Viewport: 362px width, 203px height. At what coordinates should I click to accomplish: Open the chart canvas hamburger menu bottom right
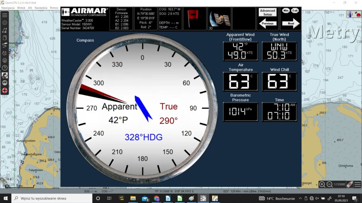pos(358,184)
